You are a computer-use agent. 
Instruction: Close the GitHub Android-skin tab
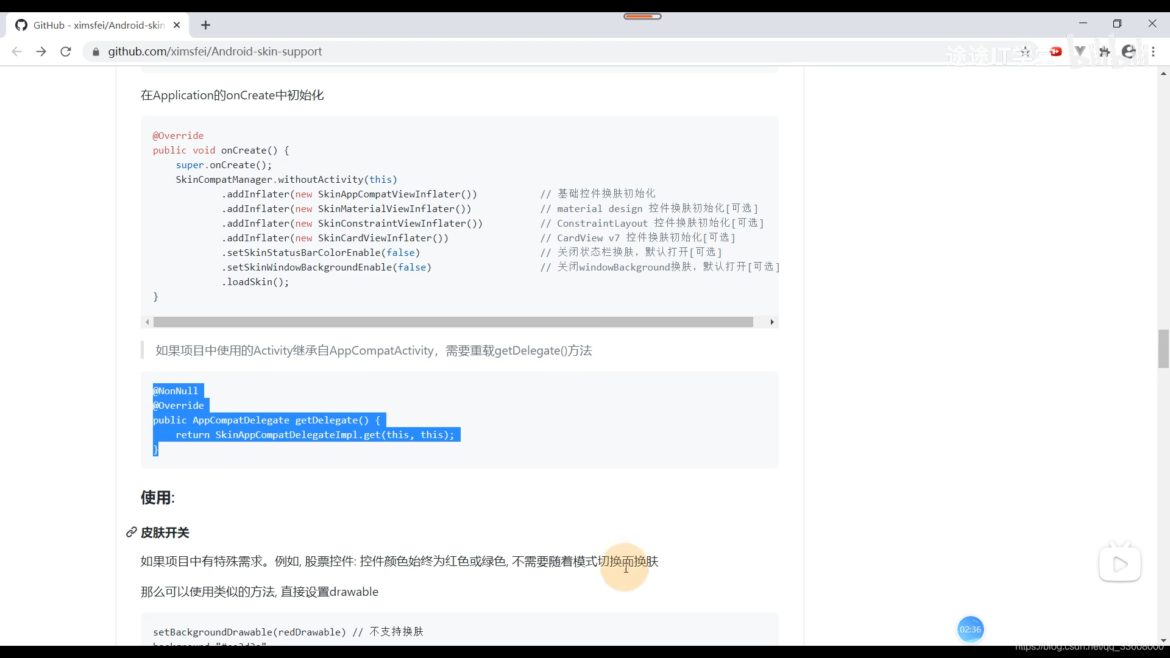tap(177, 25)
